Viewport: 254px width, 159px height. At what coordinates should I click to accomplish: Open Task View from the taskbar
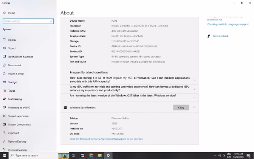pos(73,156)
